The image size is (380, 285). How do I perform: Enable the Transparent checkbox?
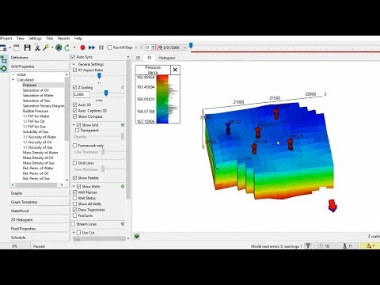(x=77, y=131)
